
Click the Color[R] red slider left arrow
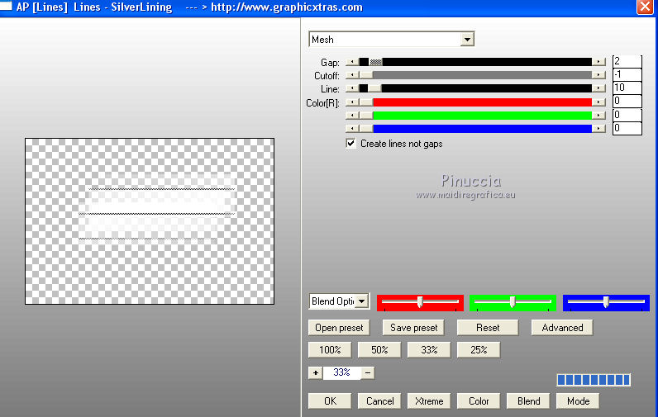(x=352, y=102)
